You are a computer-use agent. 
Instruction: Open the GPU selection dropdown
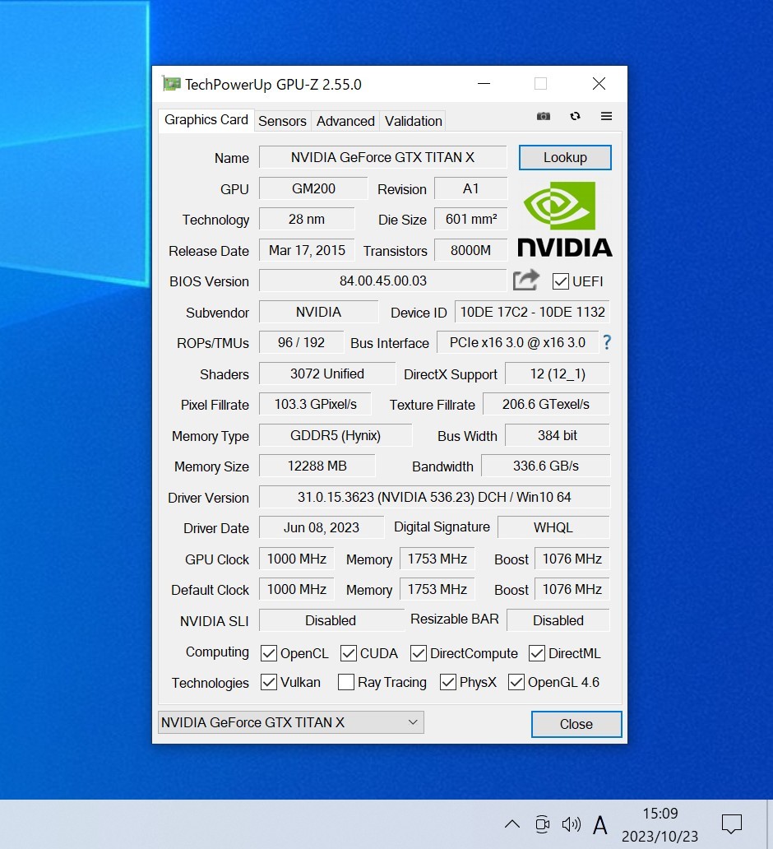(290, 722)
